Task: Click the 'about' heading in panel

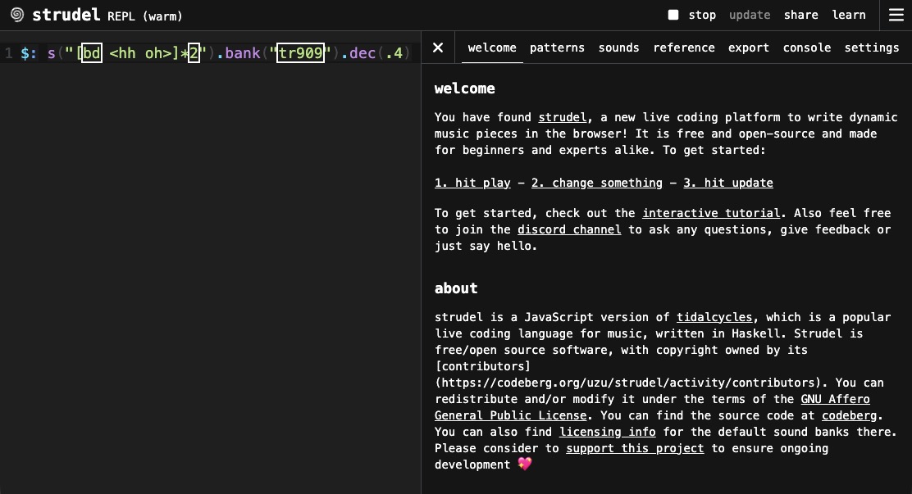Action: coord(456,288)
